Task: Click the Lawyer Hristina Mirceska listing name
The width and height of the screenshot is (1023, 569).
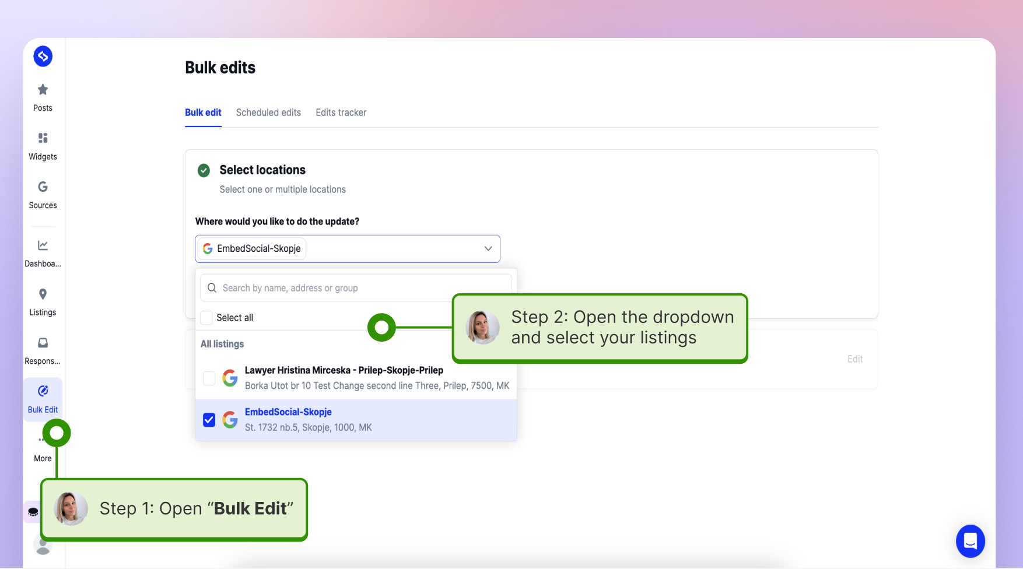Action: [344, 370]
